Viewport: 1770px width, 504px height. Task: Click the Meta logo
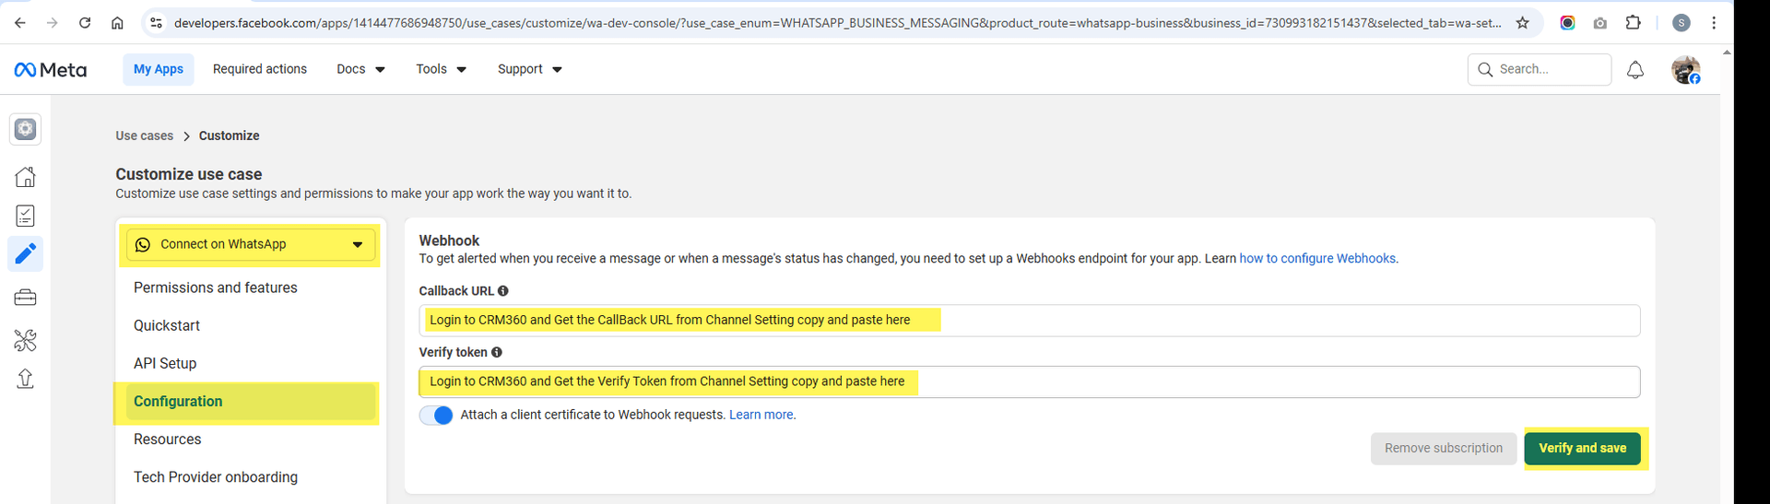(x=51, y=70)
